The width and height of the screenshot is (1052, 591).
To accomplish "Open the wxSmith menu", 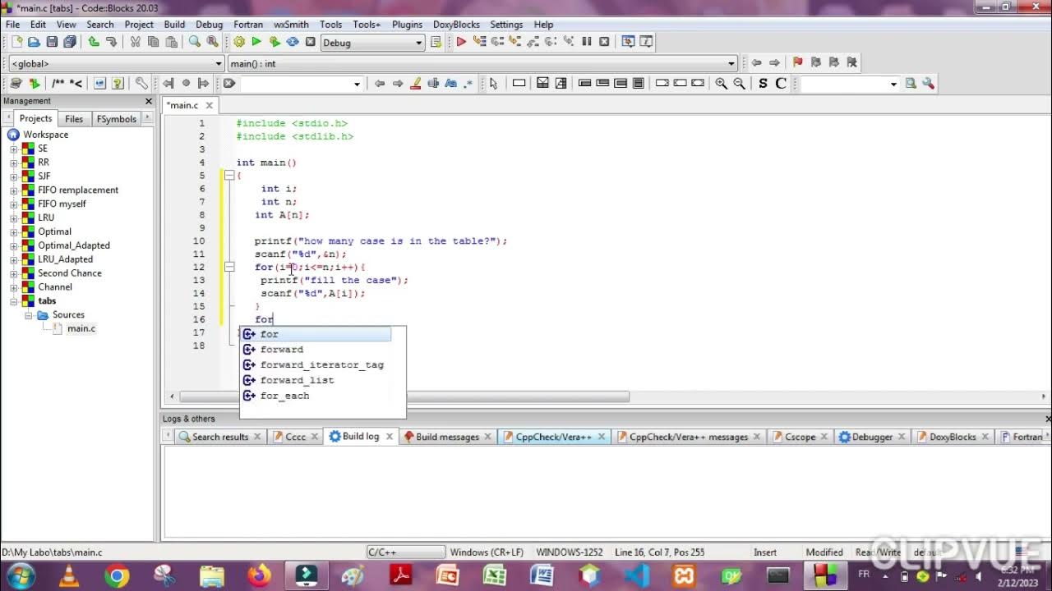I will tap(291, 25).
